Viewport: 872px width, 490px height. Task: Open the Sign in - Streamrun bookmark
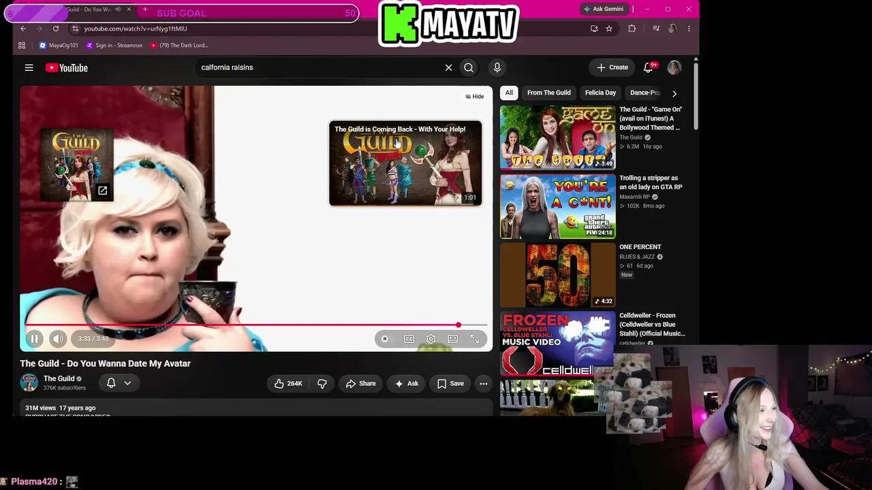[114, 46]
